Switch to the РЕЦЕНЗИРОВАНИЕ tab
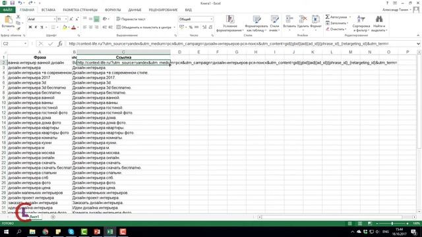This screenshot has height=237, width=422. tap(163, 10)
